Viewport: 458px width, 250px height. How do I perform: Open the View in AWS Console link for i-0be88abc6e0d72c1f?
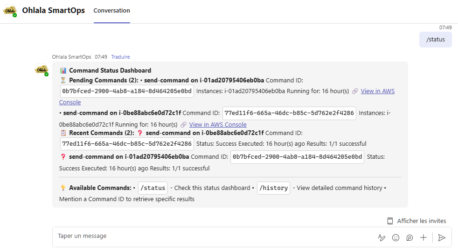click(218, 125)
